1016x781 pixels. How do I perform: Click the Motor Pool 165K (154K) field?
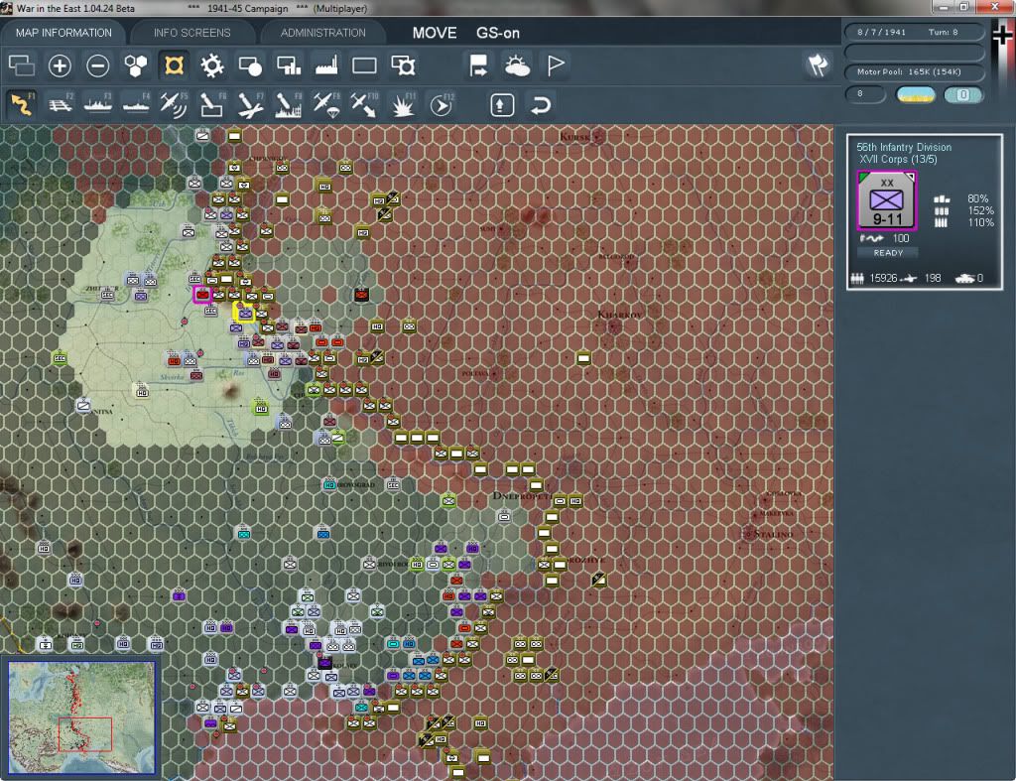914,71
